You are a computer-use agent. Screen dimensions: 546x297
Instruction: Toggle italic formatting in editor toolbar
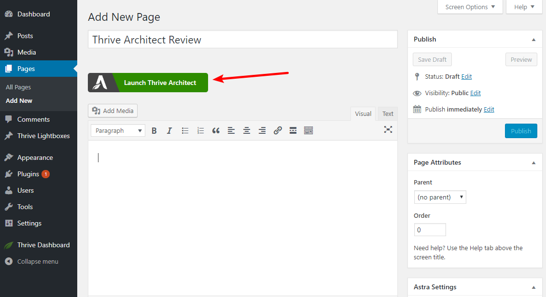169,130
